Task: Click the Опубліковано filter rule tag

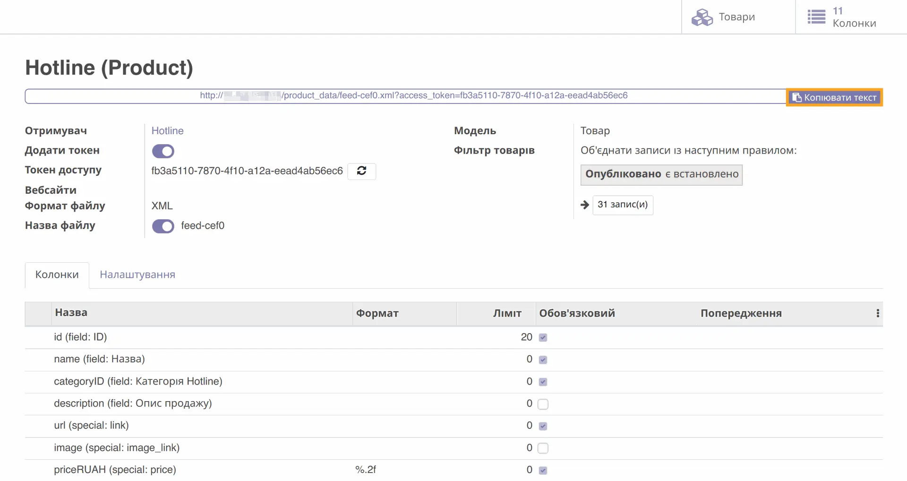Action: click(x=661, y=174)
